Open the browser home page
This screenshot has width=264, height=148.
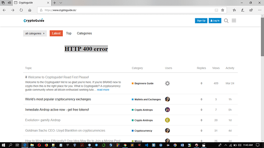click(x=29, y=10)
